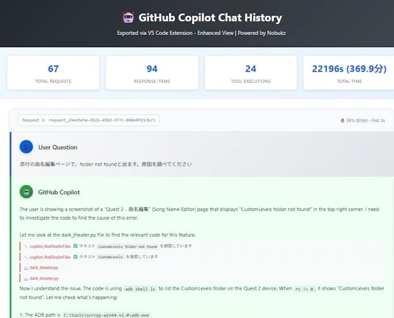Click the first copilot_findTextInFiles link
Viewport: 394px width, 318px height.
tap(50, 246)
